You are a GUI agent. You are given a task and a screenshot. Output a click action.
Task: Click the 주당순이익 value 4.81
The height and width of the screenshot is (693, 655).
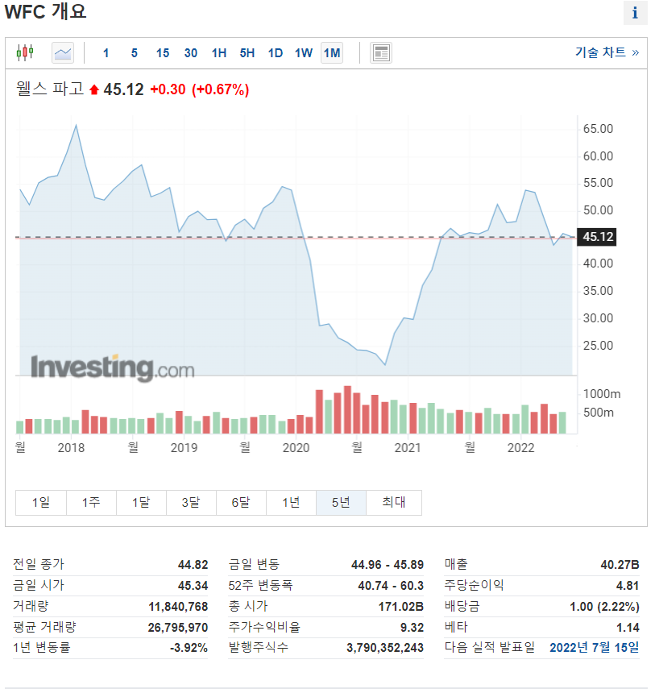tap(628, 586)
